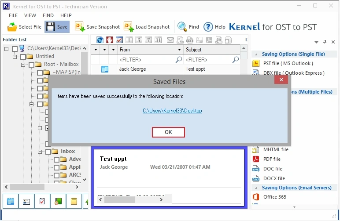Choose Office 365 saving option

click(x=269, y=197)
